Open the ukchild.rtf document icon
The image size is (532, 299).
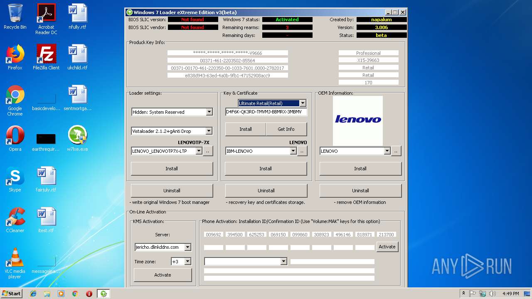(77, 57)
